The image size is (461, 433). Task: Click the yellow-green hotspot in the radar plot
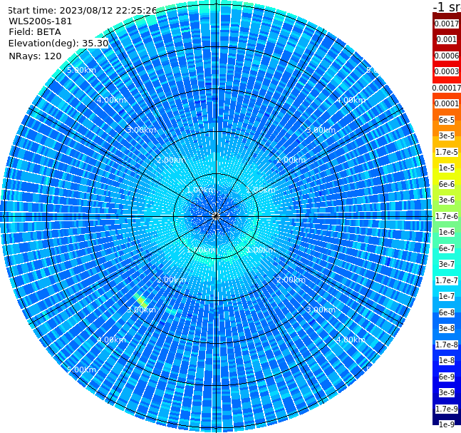[141, 300]
